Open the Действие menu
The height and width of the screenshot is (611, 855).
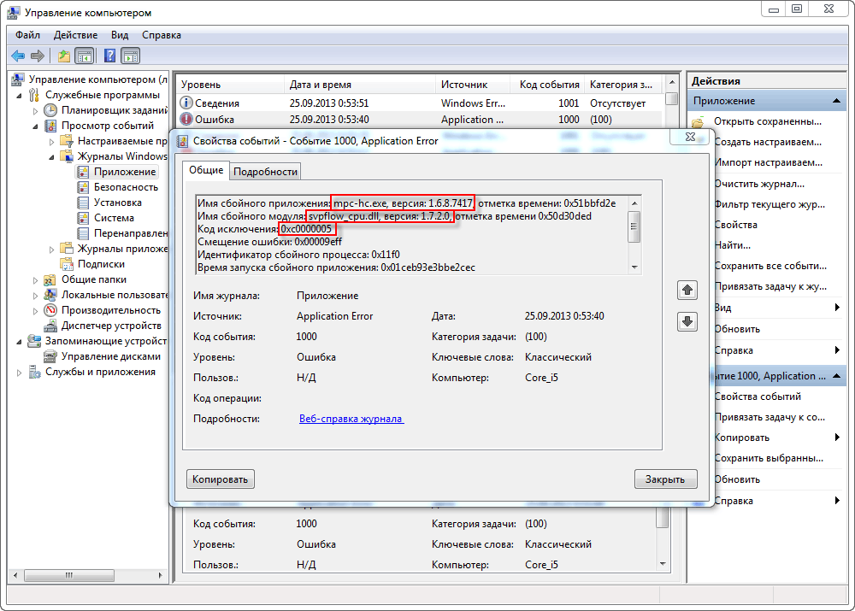point(75,35)
